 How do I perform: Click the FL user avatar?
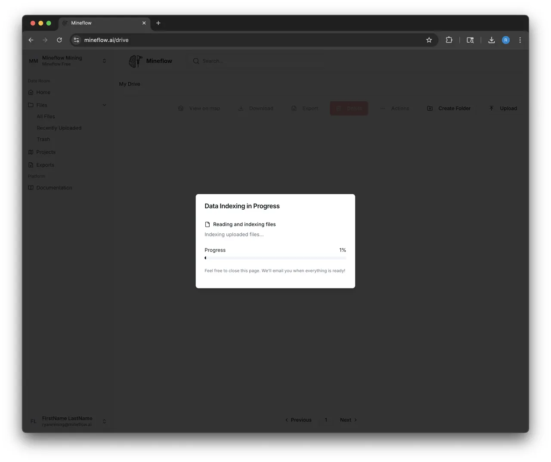(x=34, y=421)
